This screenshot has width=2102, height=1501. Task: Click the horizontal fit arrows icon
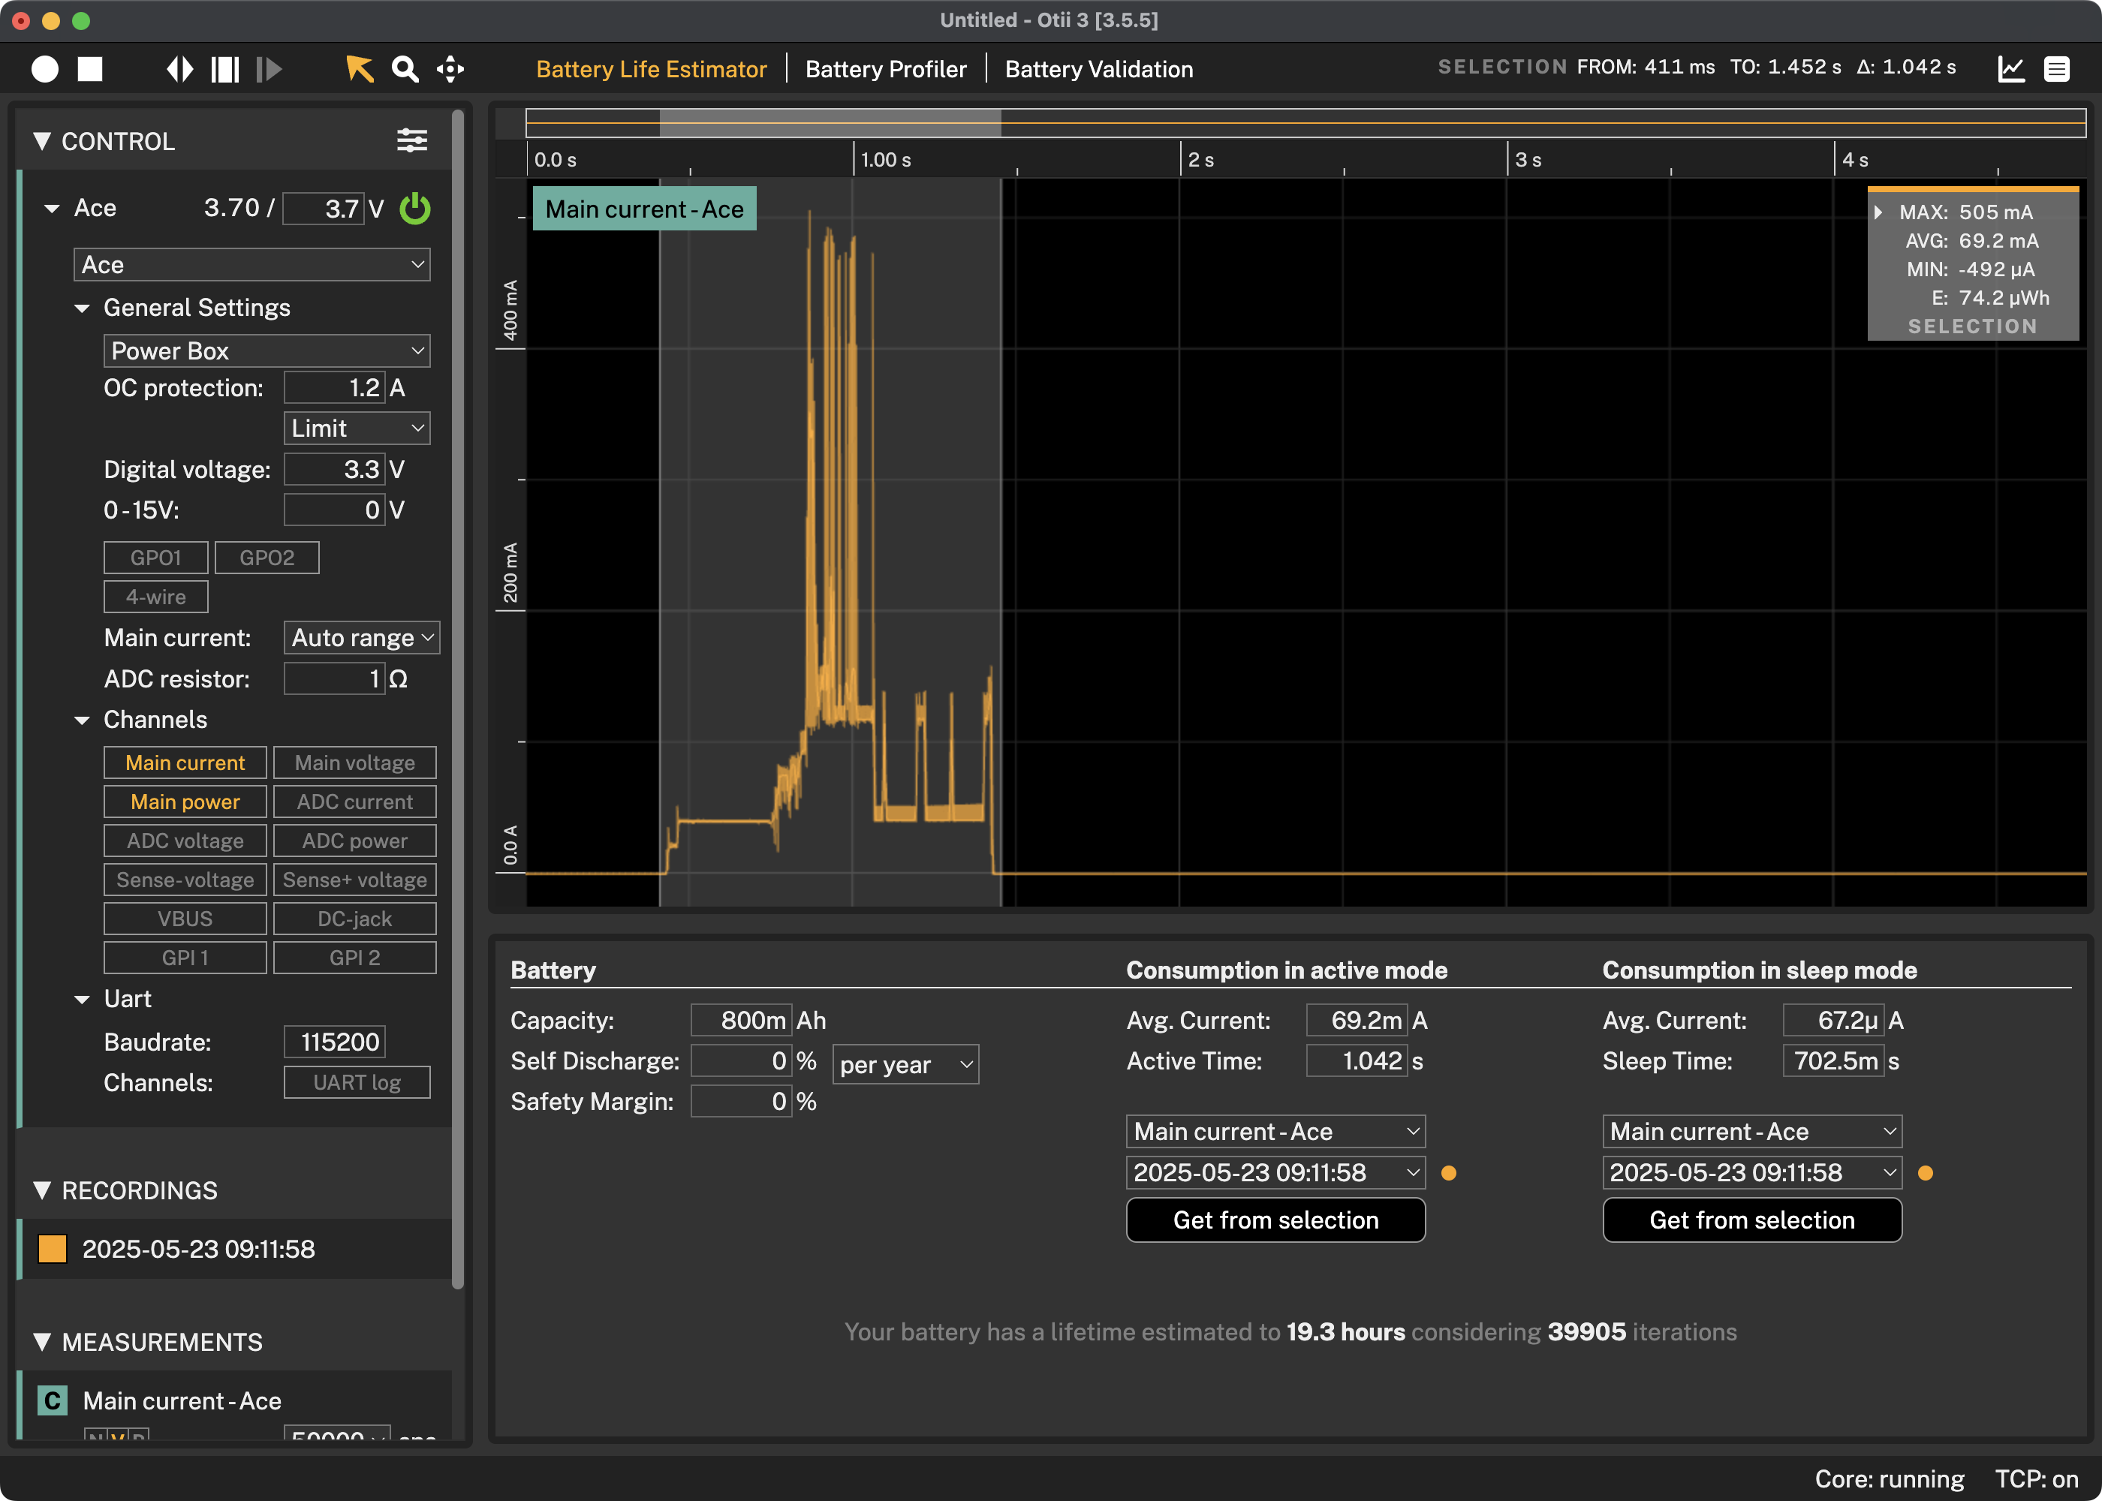tap(179, 69)
